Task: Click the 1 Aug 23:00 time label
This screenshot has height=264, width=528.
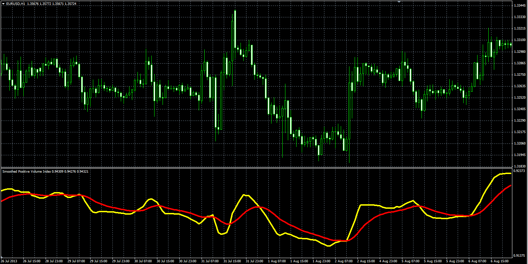Action: tap(321, 261)
